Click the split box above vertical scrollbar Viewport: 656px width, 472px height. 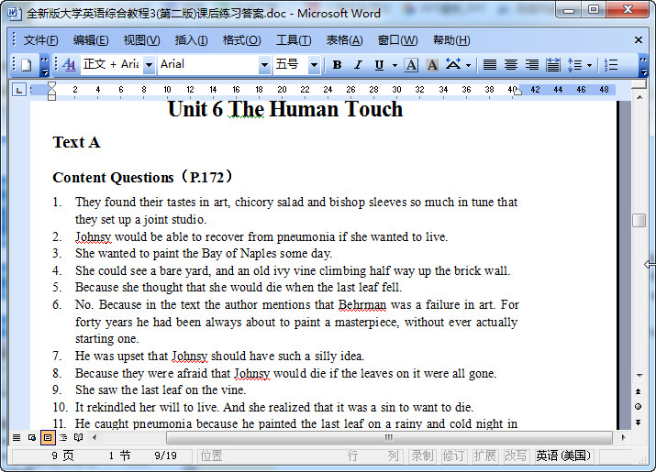click(x=639, y=85)
